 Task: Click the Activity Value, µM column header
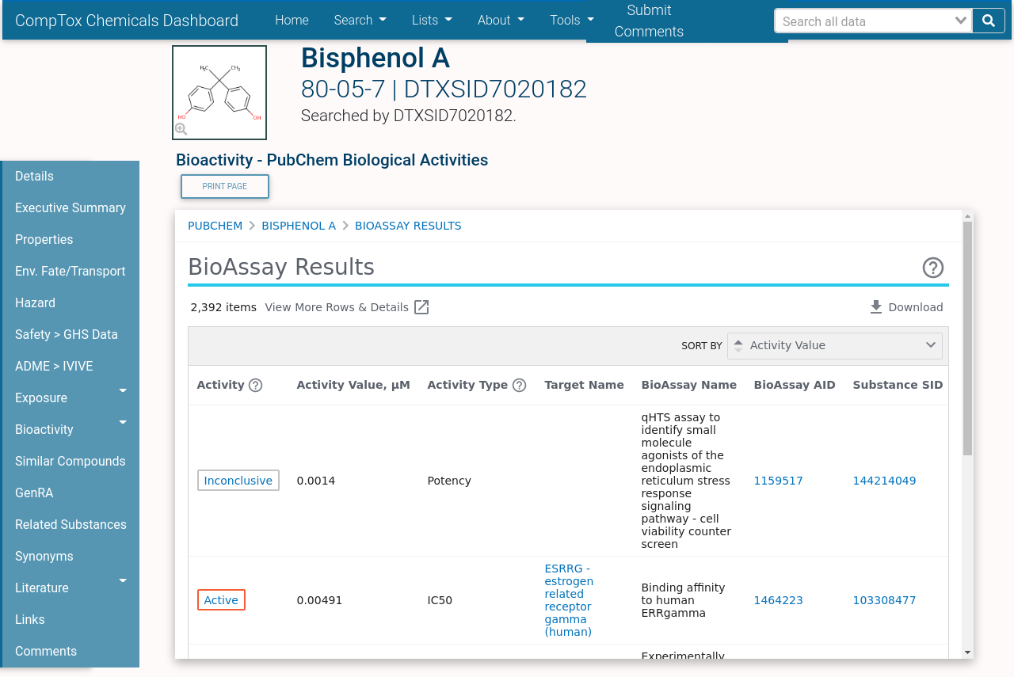(353, 385)
